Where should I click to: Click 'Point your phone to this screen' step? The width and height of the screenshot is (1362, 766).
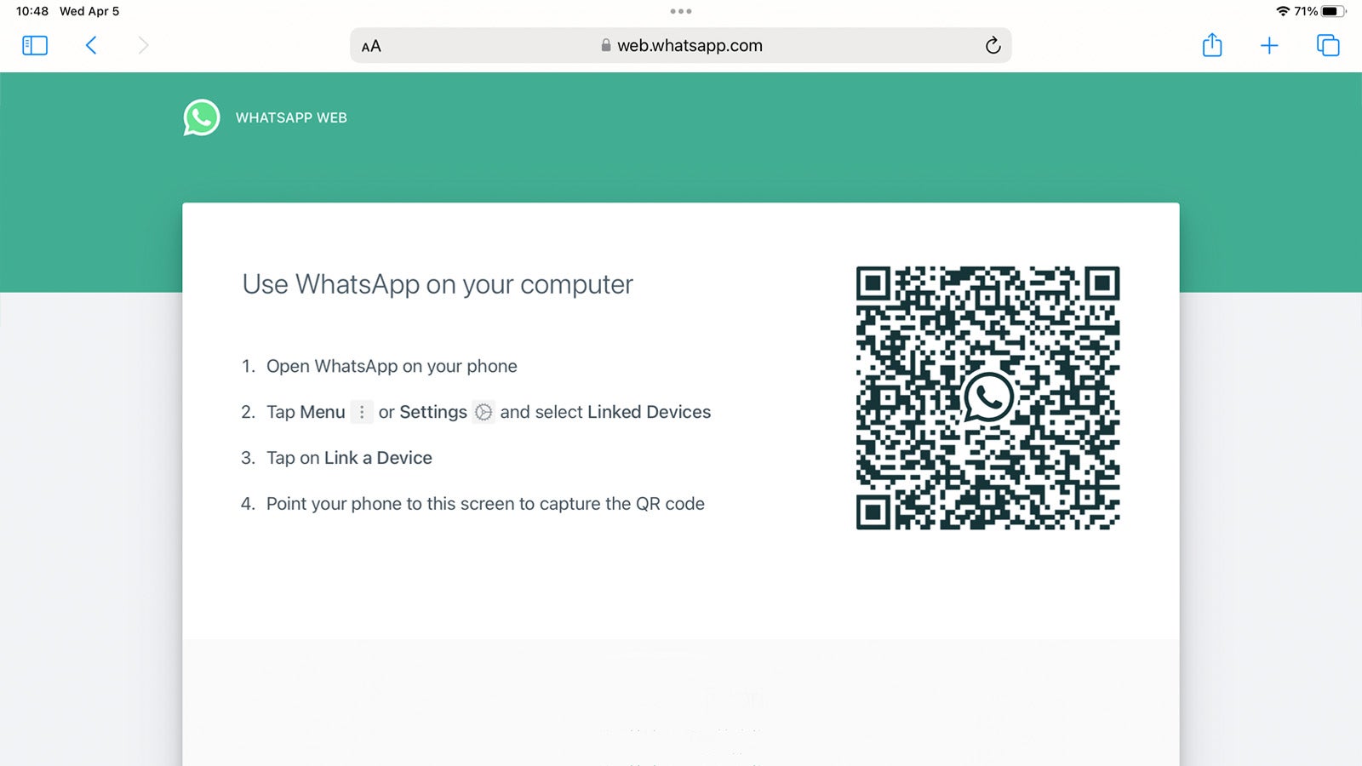(x=485, y=504)
